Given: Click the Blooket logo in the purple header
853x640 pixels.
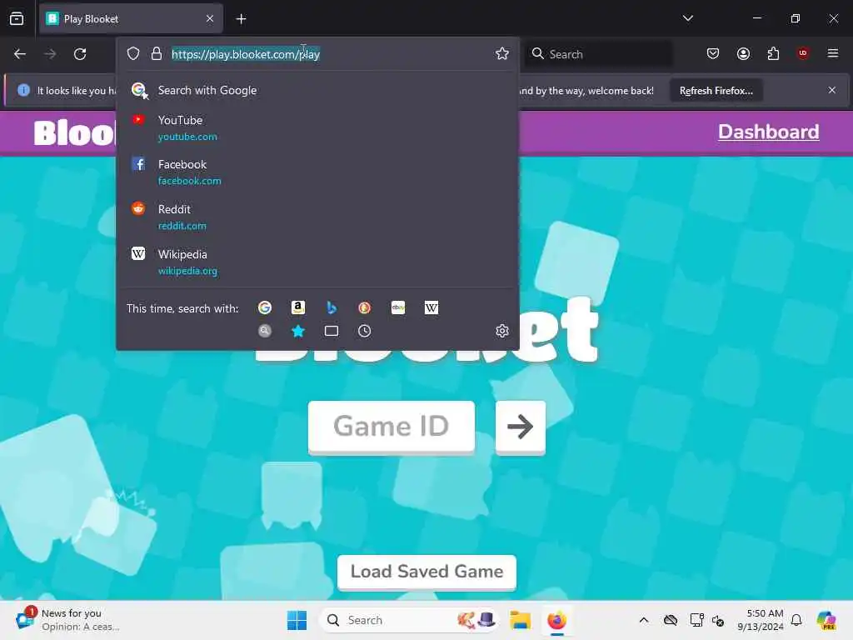Looking at the screenshot, I should pos(74,132).
